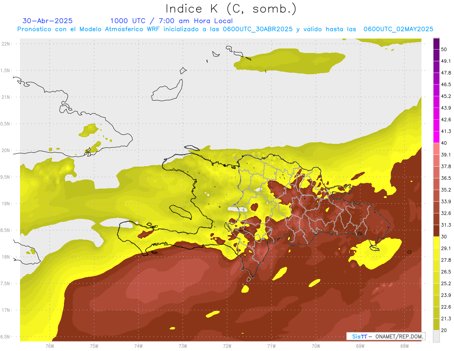The width and height of the screenshot is (454, 351).
Task: Click the colorbar value "45.2"
Action: [x=446, y=96]
